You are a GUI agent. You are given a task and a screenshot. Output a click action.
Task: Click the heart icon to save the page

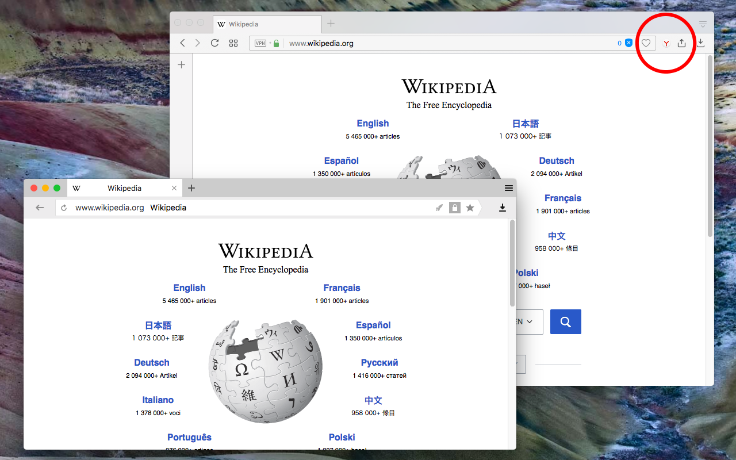646,43
